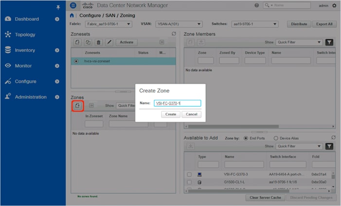The height and width of the screenshot is (206, 341).
Task: Open Zone Members Quick Filter dropdown
Action: click(299, 42)
